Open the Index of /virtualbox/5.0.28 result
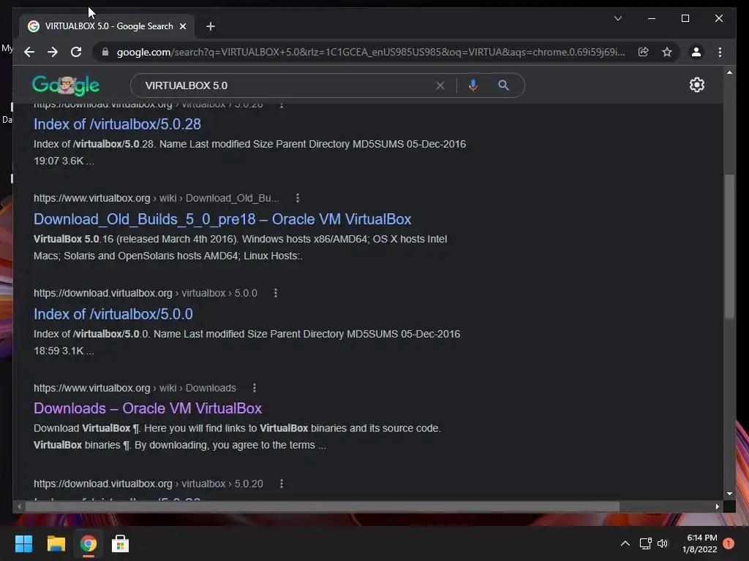 (x=117, y=124)
